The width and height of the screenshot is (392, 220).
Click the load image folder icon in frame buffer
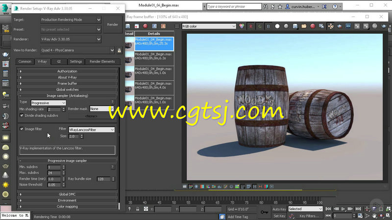[x=304, y=26]
